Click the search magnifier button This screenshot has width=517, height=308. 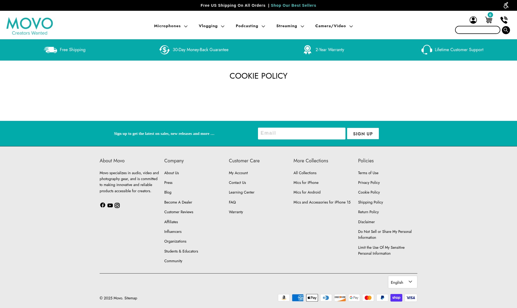pyautogui.click(x=506, y=30)
